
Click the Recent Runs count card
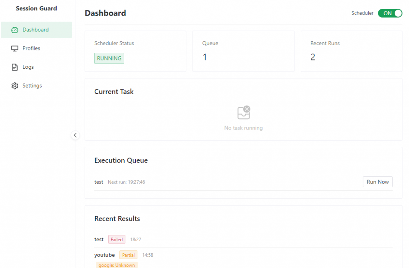point(351,51)
